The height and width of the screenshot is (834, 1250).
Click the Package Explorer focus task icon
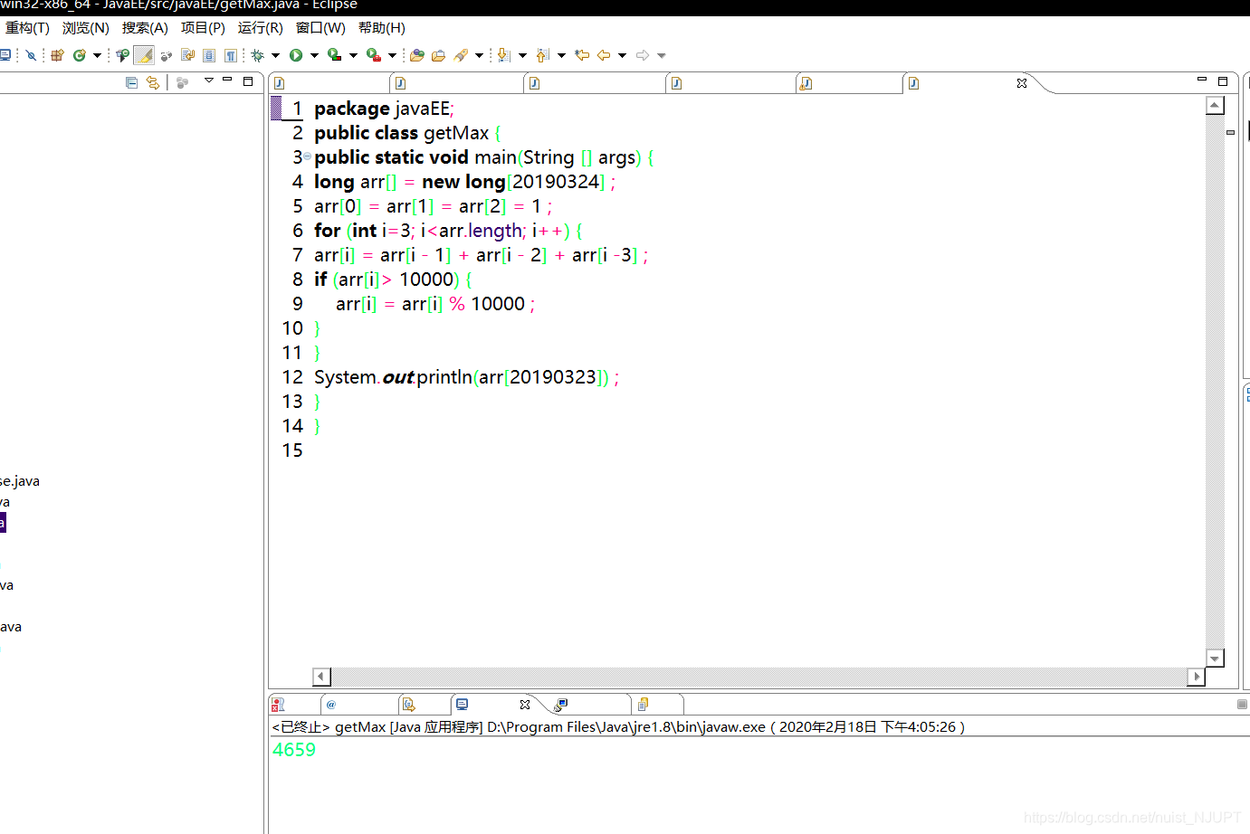coord(183,82)
